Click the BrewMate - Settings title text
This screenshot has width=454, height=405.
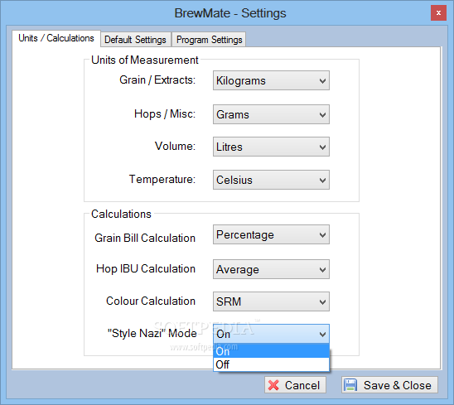(x=230, y=13)
